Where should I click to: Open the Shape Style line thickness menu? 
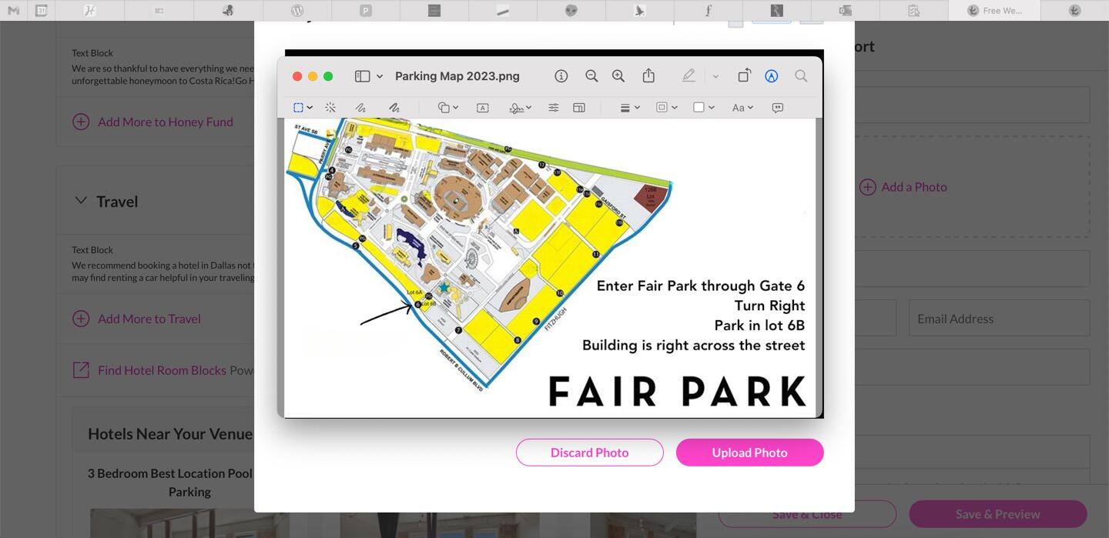(630, 108)
